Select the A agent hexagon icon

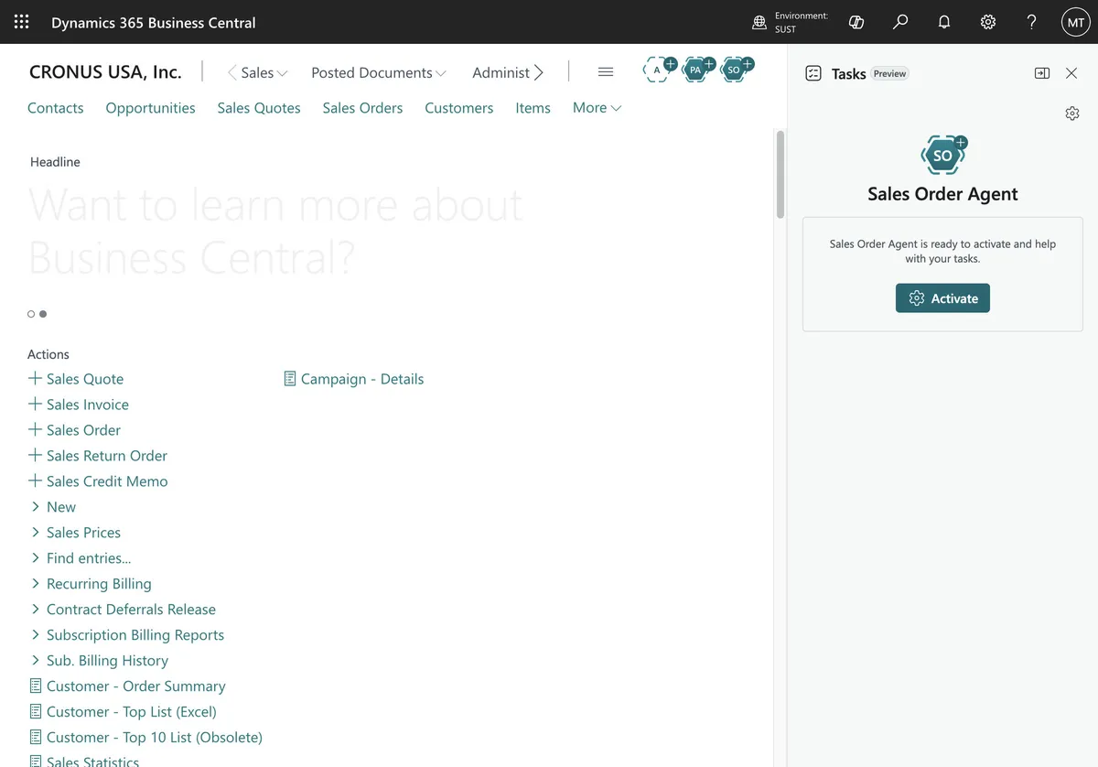pos(659,70)
